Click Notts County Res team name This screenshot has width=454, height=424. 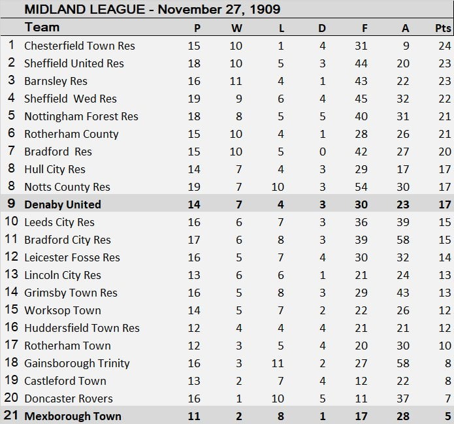pos(67,187)
